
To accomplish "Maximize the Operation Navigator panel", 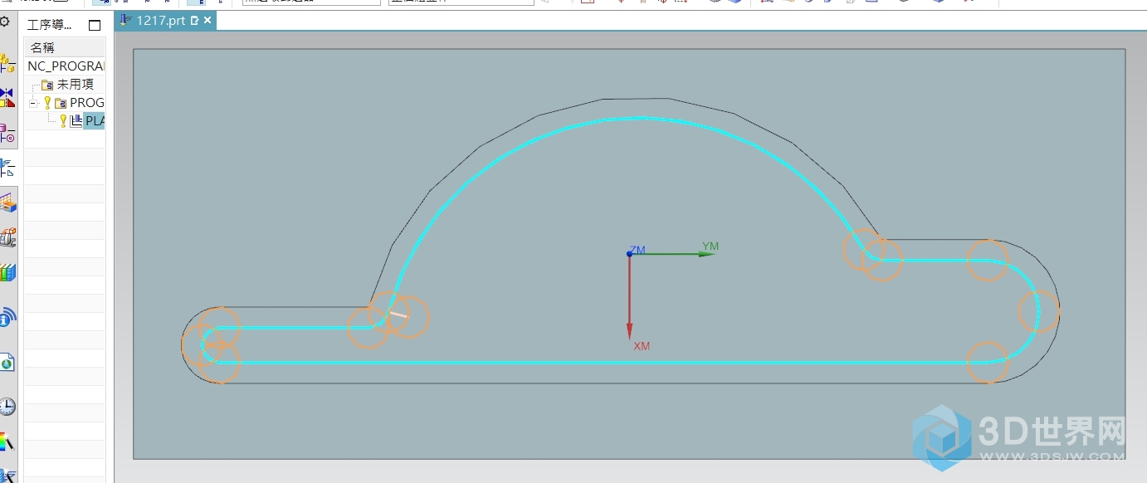I will tap(95, 26).
